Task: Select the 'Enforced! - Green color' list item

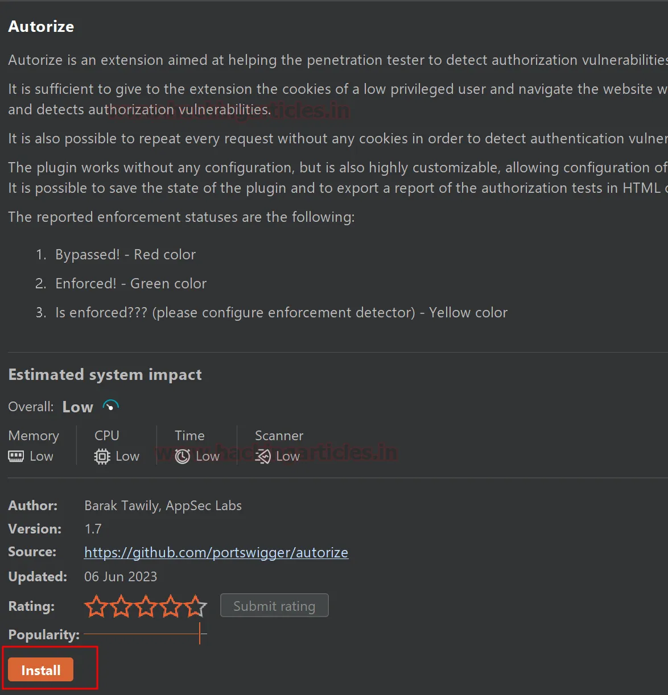Action: [130, 284]
